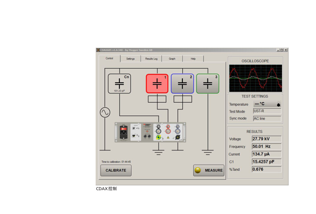Image resolution: width=316 pixels, height=214 pixels.
Task: Click the OSCILLOSCOPE heading
Action: pos(255,61)
